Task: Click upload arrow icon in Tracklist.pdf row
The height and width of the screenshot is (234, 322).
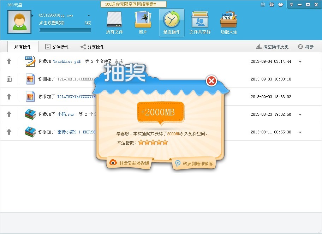Action: pos(9,61)
